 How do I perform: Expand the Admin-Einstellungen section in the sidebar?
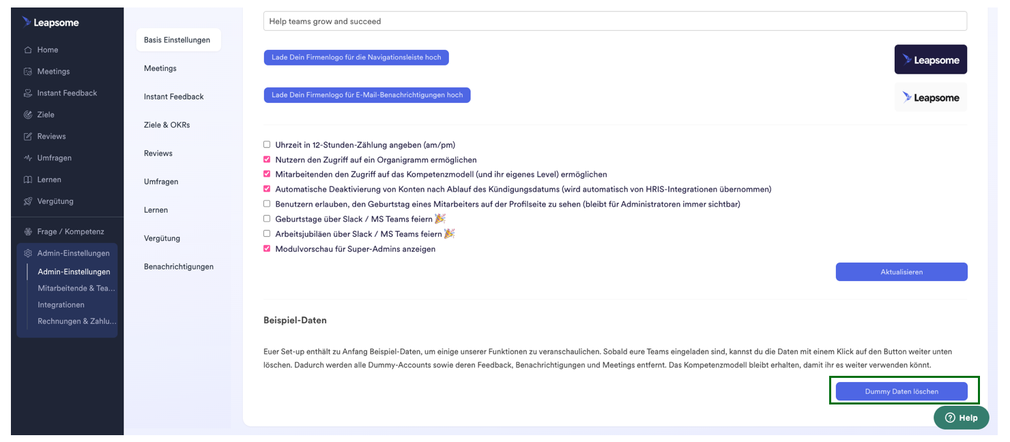[67, 252]
